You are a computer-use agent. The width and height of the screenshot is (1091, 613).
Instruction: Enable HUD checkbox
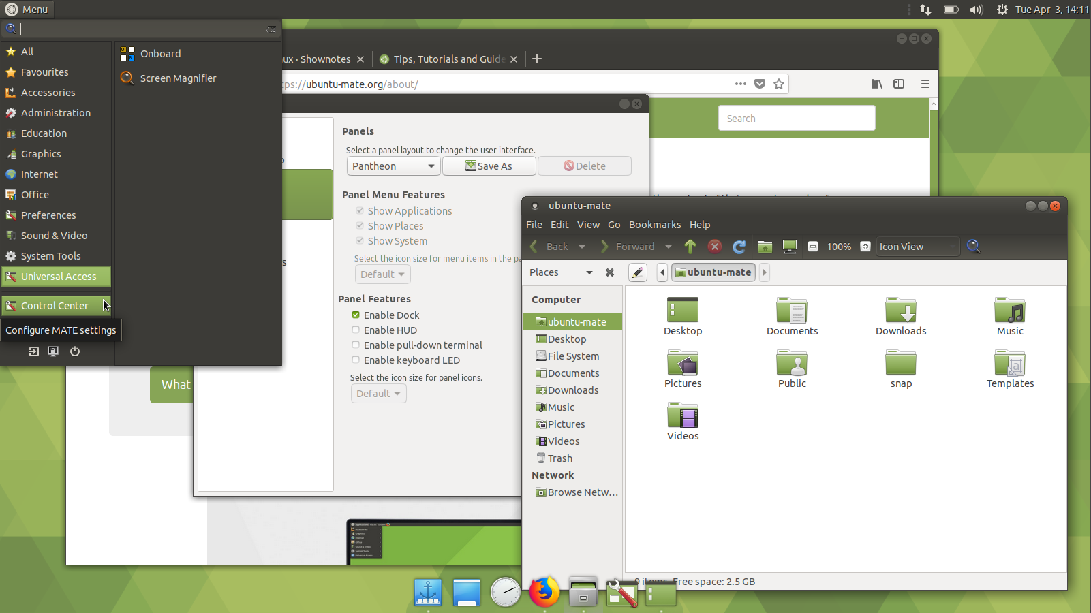(356, 330)
